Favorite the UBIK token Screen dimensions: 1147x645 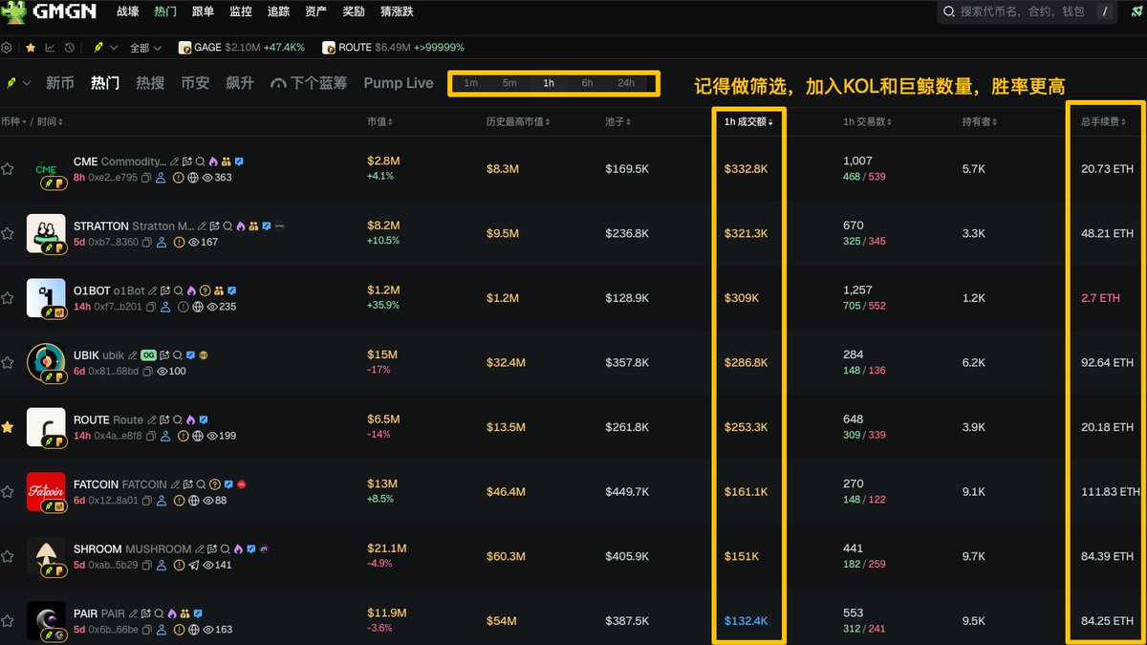point(8,363)
